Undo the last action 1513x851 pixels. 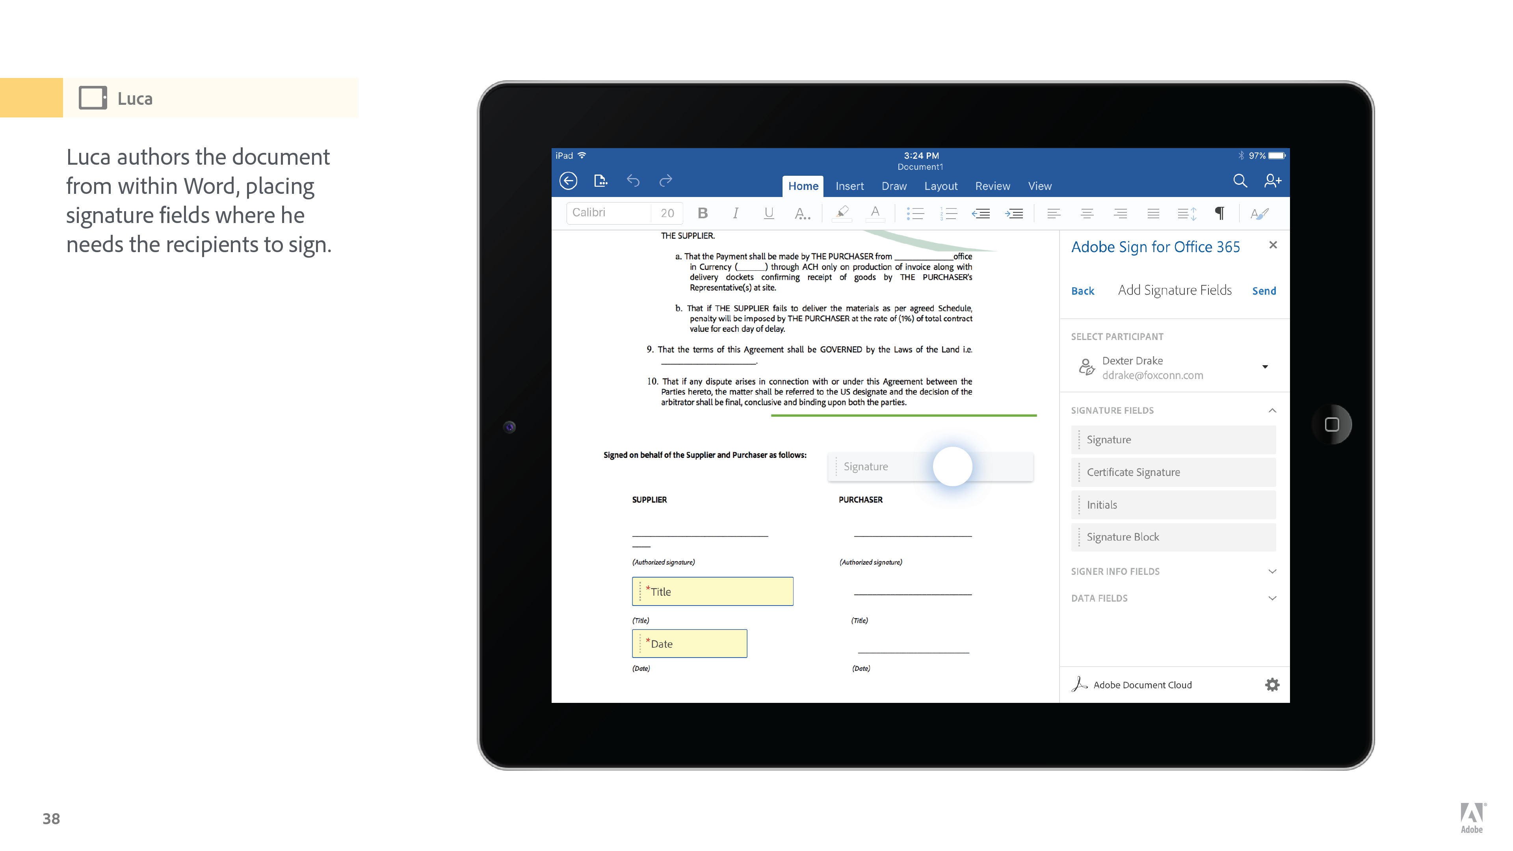point(632,181)
